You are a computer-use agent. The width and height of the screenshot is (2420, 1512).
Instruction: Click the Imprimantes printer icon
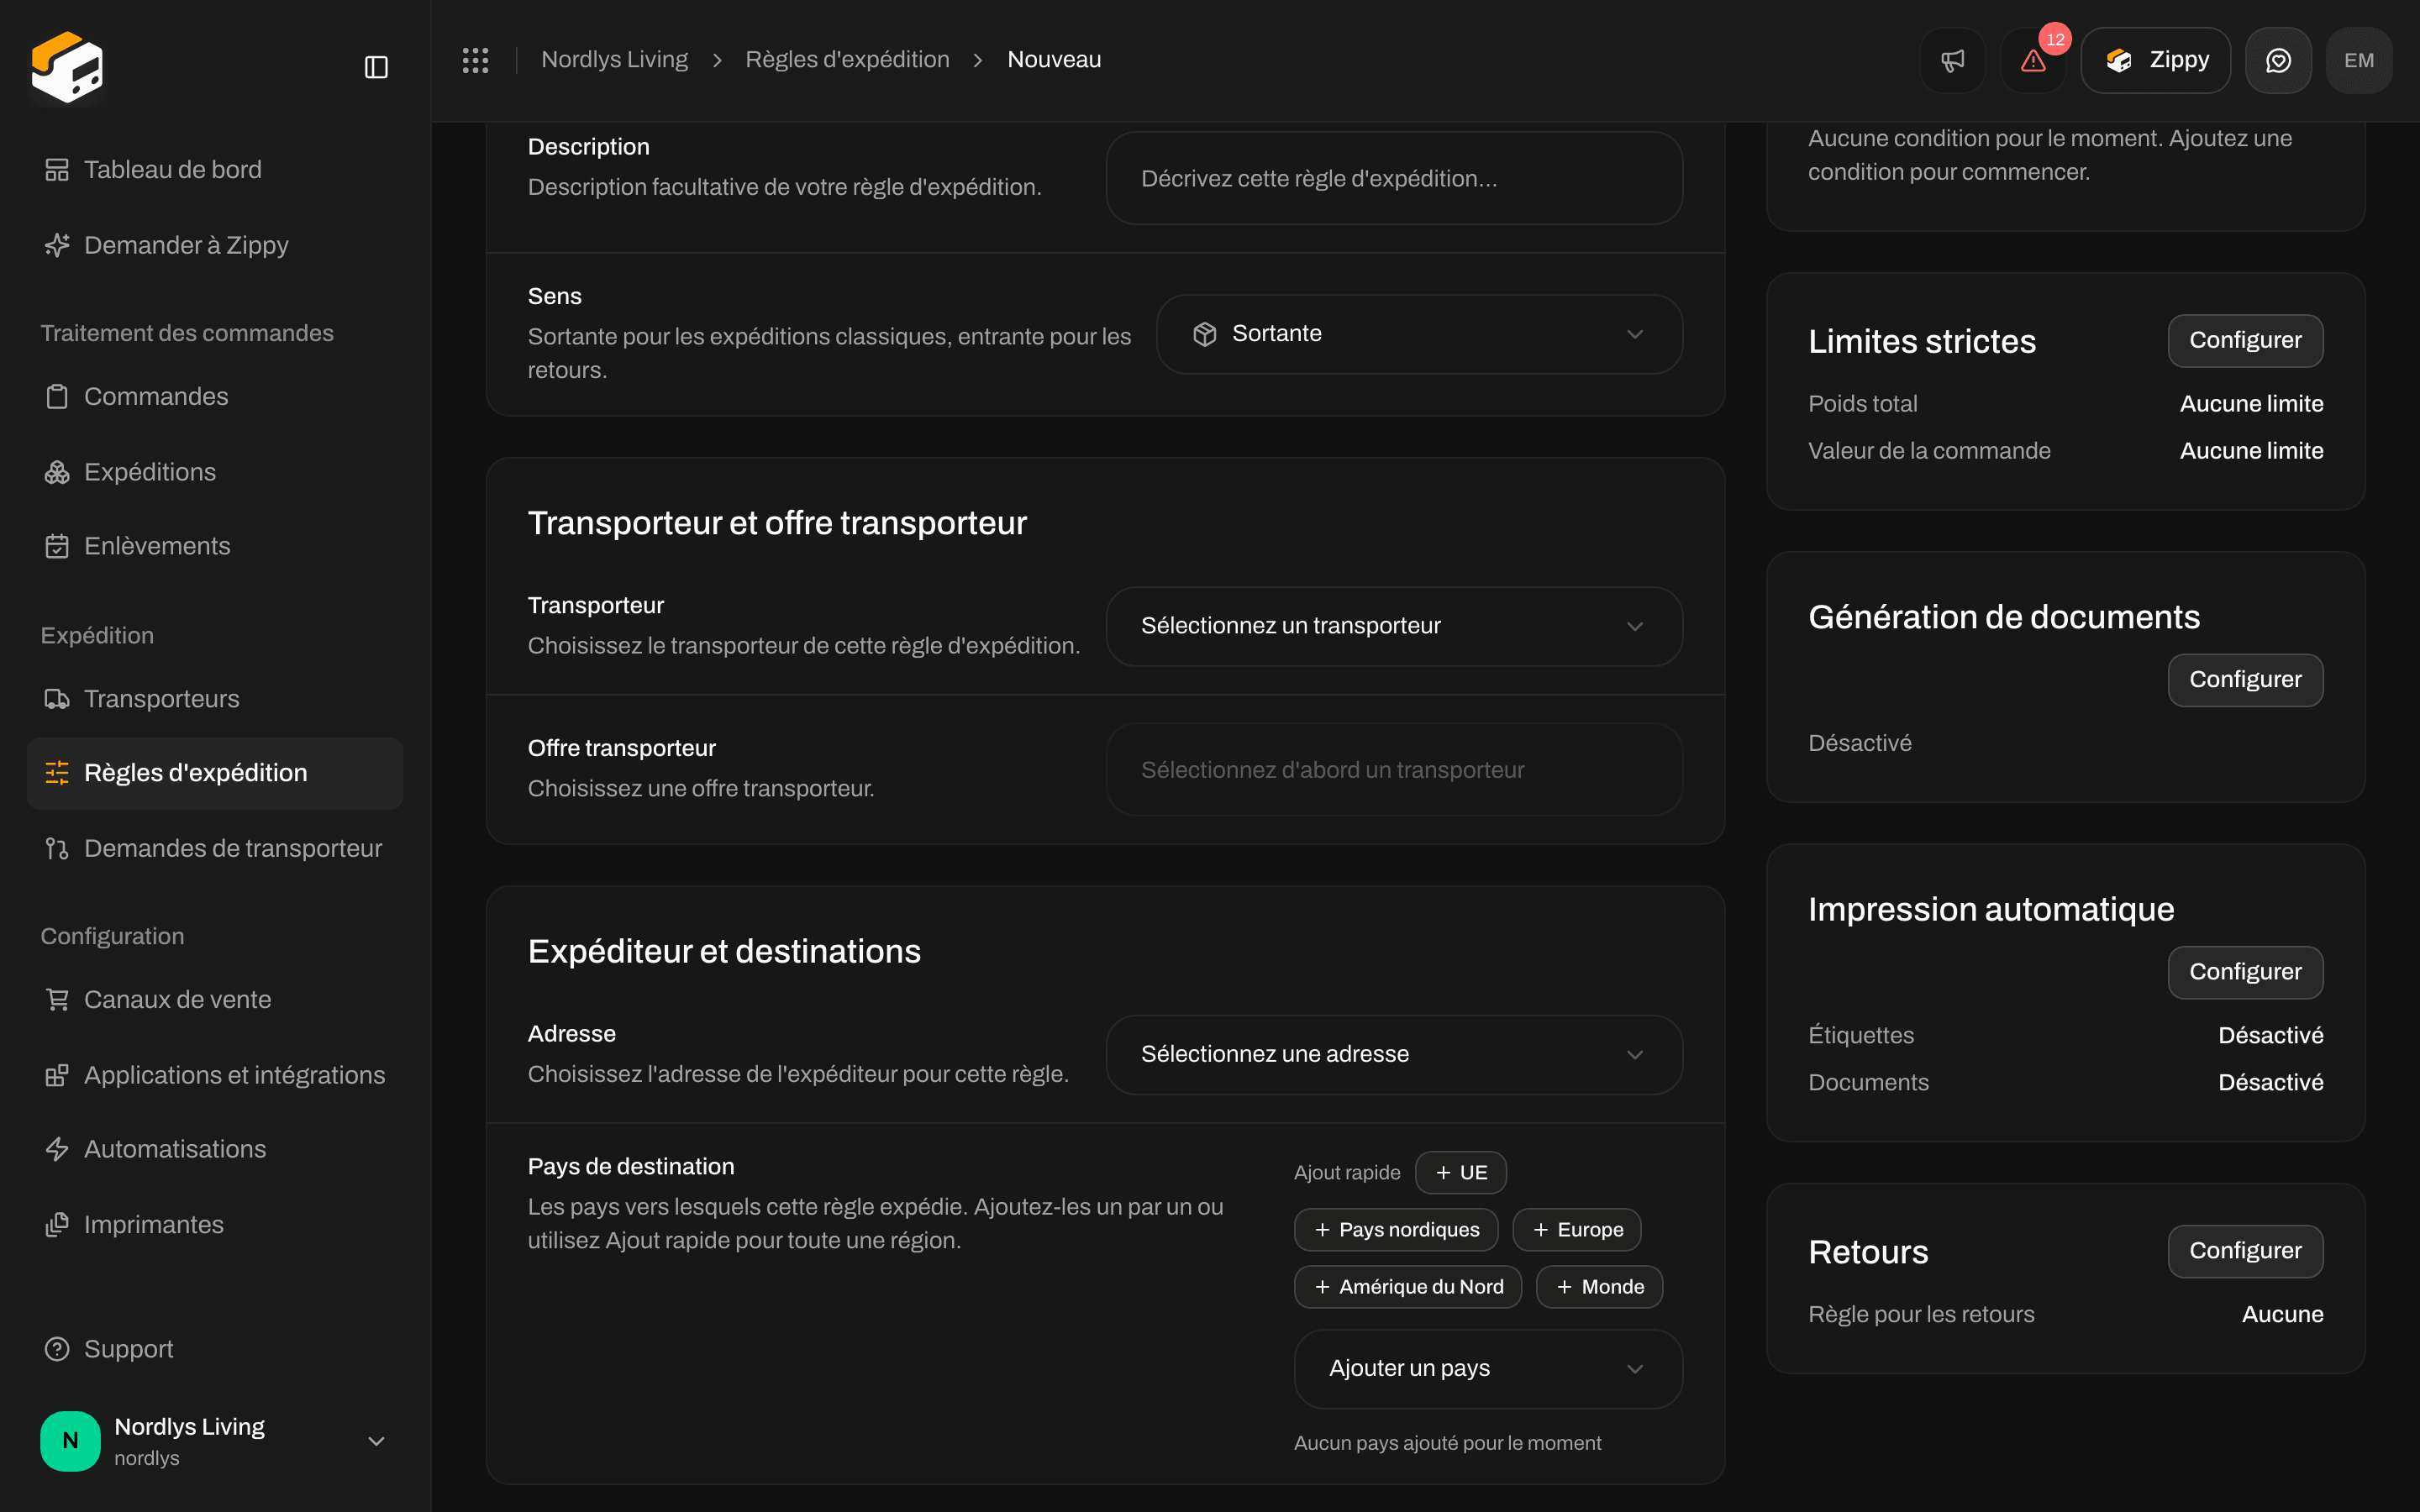pyautogui.click(x=57, y=1225)
